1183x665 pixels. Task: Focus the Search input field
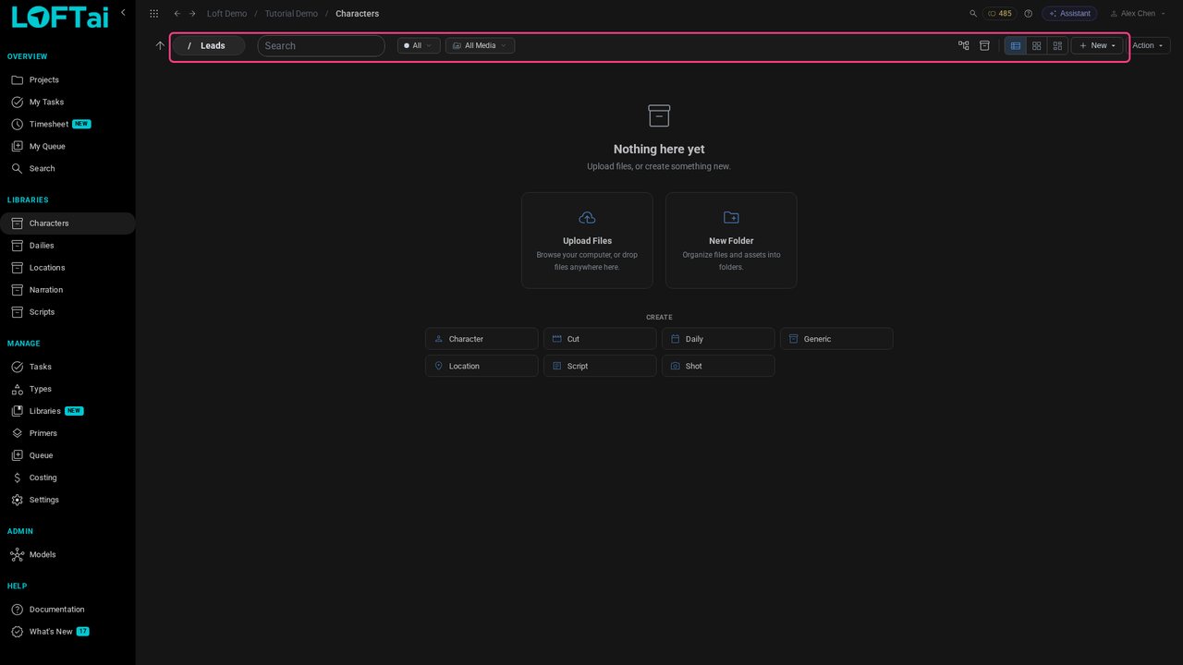click(321, 45)
